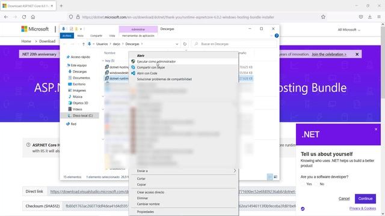Click the Download breadcrumb link
The image size is (385, 216).
coord(47,41)
